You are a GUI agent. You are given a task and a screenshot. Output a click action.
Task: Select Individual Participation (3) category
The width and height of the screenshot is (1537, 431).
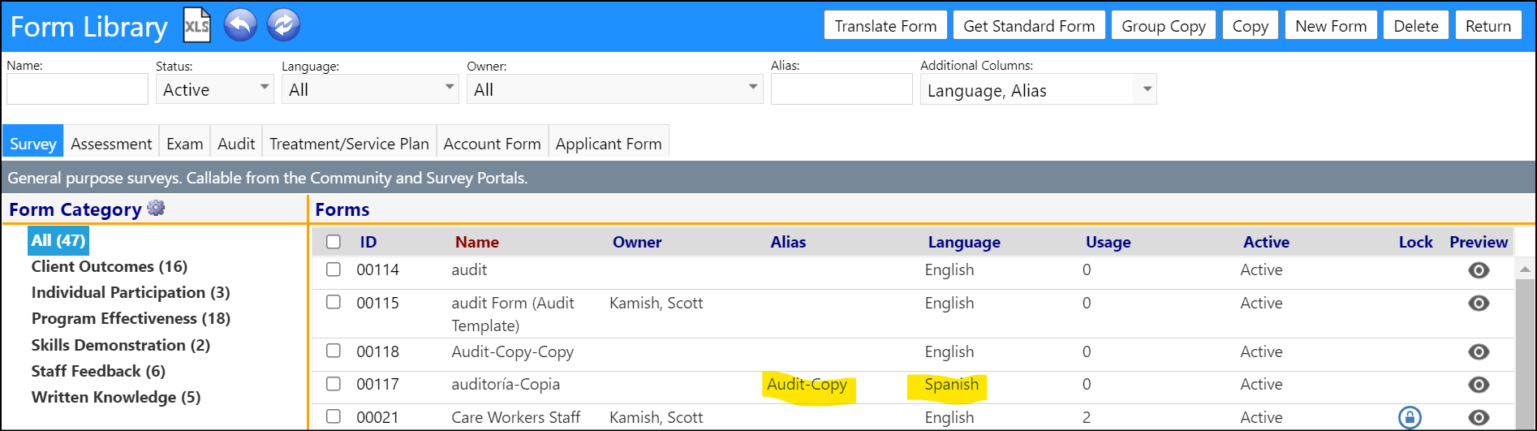point(131,292)
